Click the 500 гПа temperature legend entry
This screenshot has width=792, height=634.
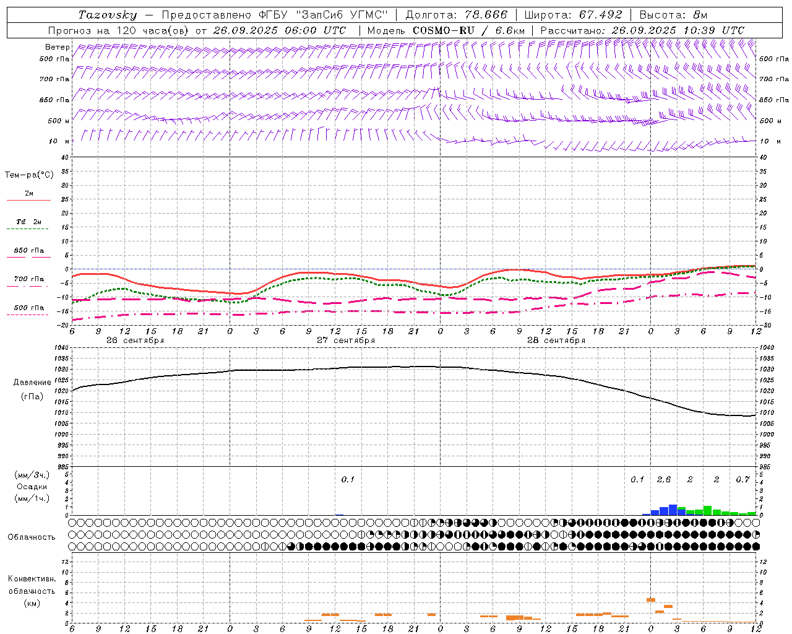coord(28,308)
